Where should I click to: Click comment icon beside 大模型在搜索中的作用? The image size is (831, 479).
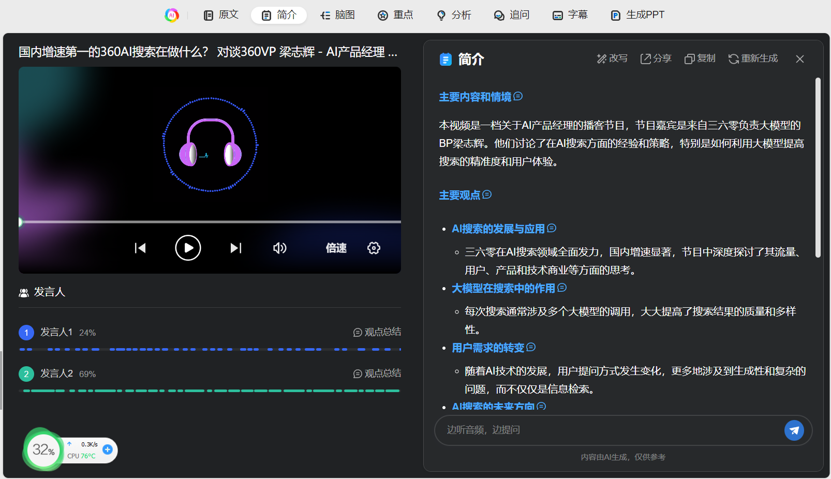pyautogui.click(x=562, y=288)
